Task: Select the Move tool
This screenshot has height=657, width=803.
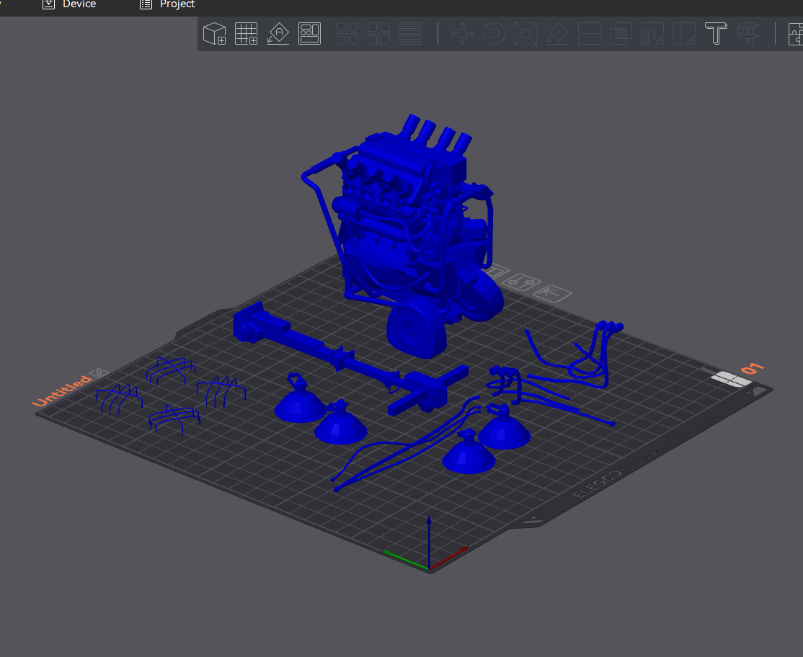Action: 462,34
